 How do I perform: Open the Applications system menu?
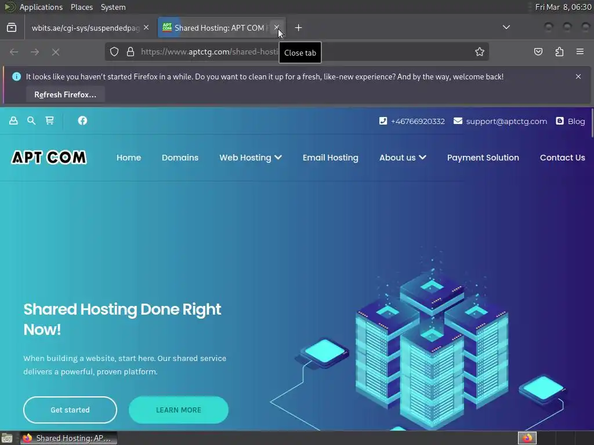[41, 7]
